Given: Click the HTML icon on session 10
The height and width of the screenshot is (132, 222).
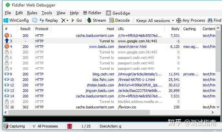Looking at the screenshot, I should tap(7, 79).
